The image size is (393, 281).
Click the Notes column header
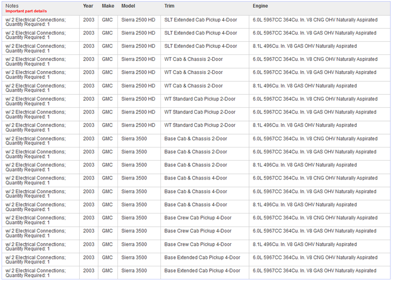tap(12, 6)
